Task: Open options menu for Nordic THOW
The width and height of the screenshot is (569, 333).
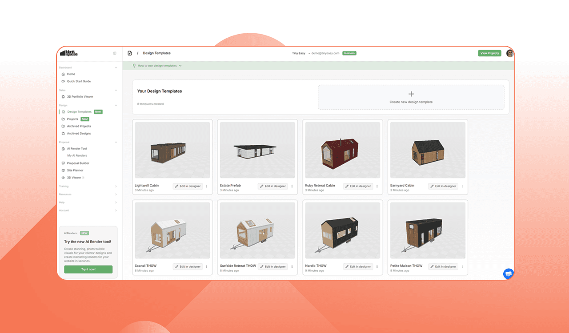Action: (377, 266)
